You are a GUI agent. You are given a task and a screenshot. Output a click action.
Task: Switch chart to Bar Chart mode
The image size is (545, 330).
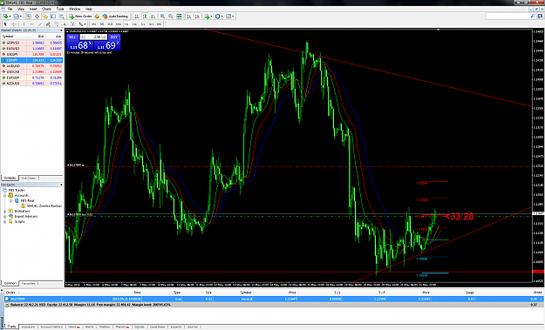[137, 17]
